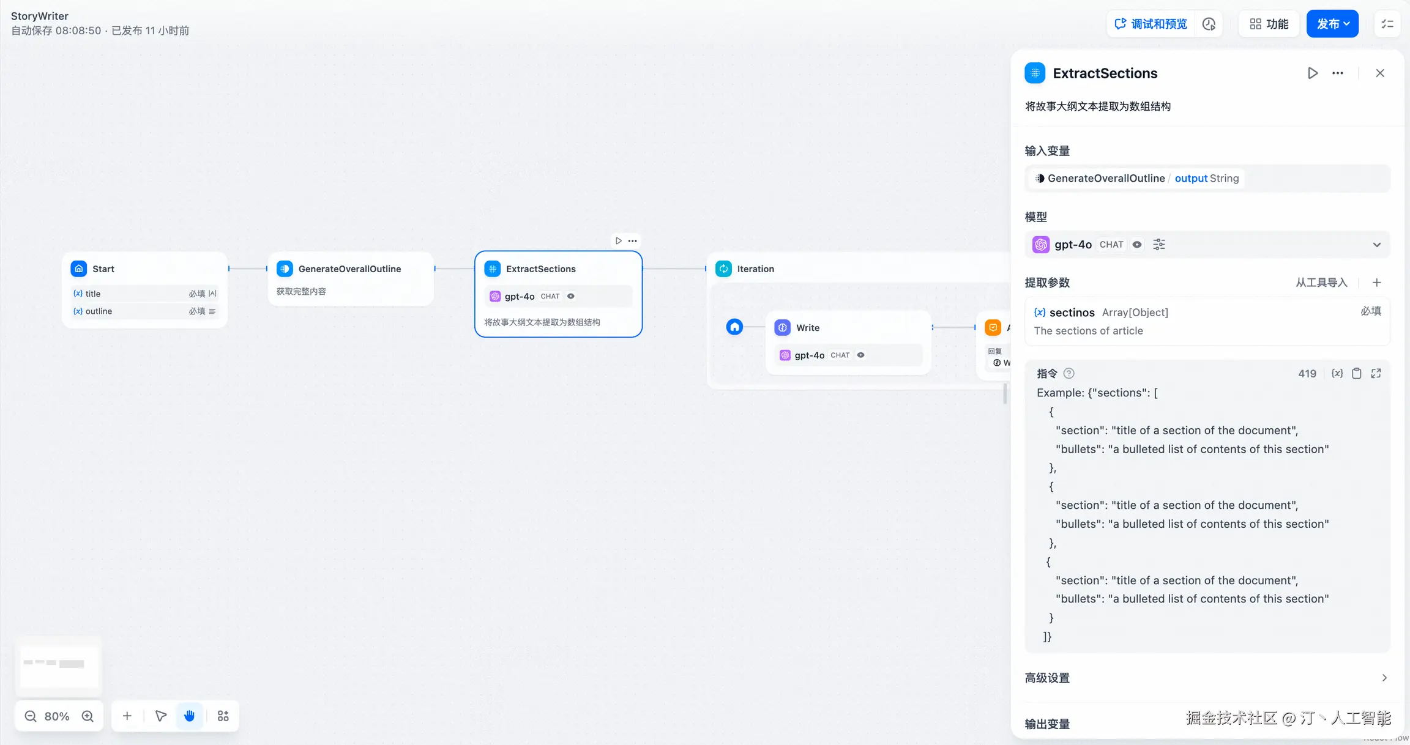Open the 发布 publish dropdown
This screenshot has width=1410, height=745.
pyautogui.click(x=1333, y=23)
